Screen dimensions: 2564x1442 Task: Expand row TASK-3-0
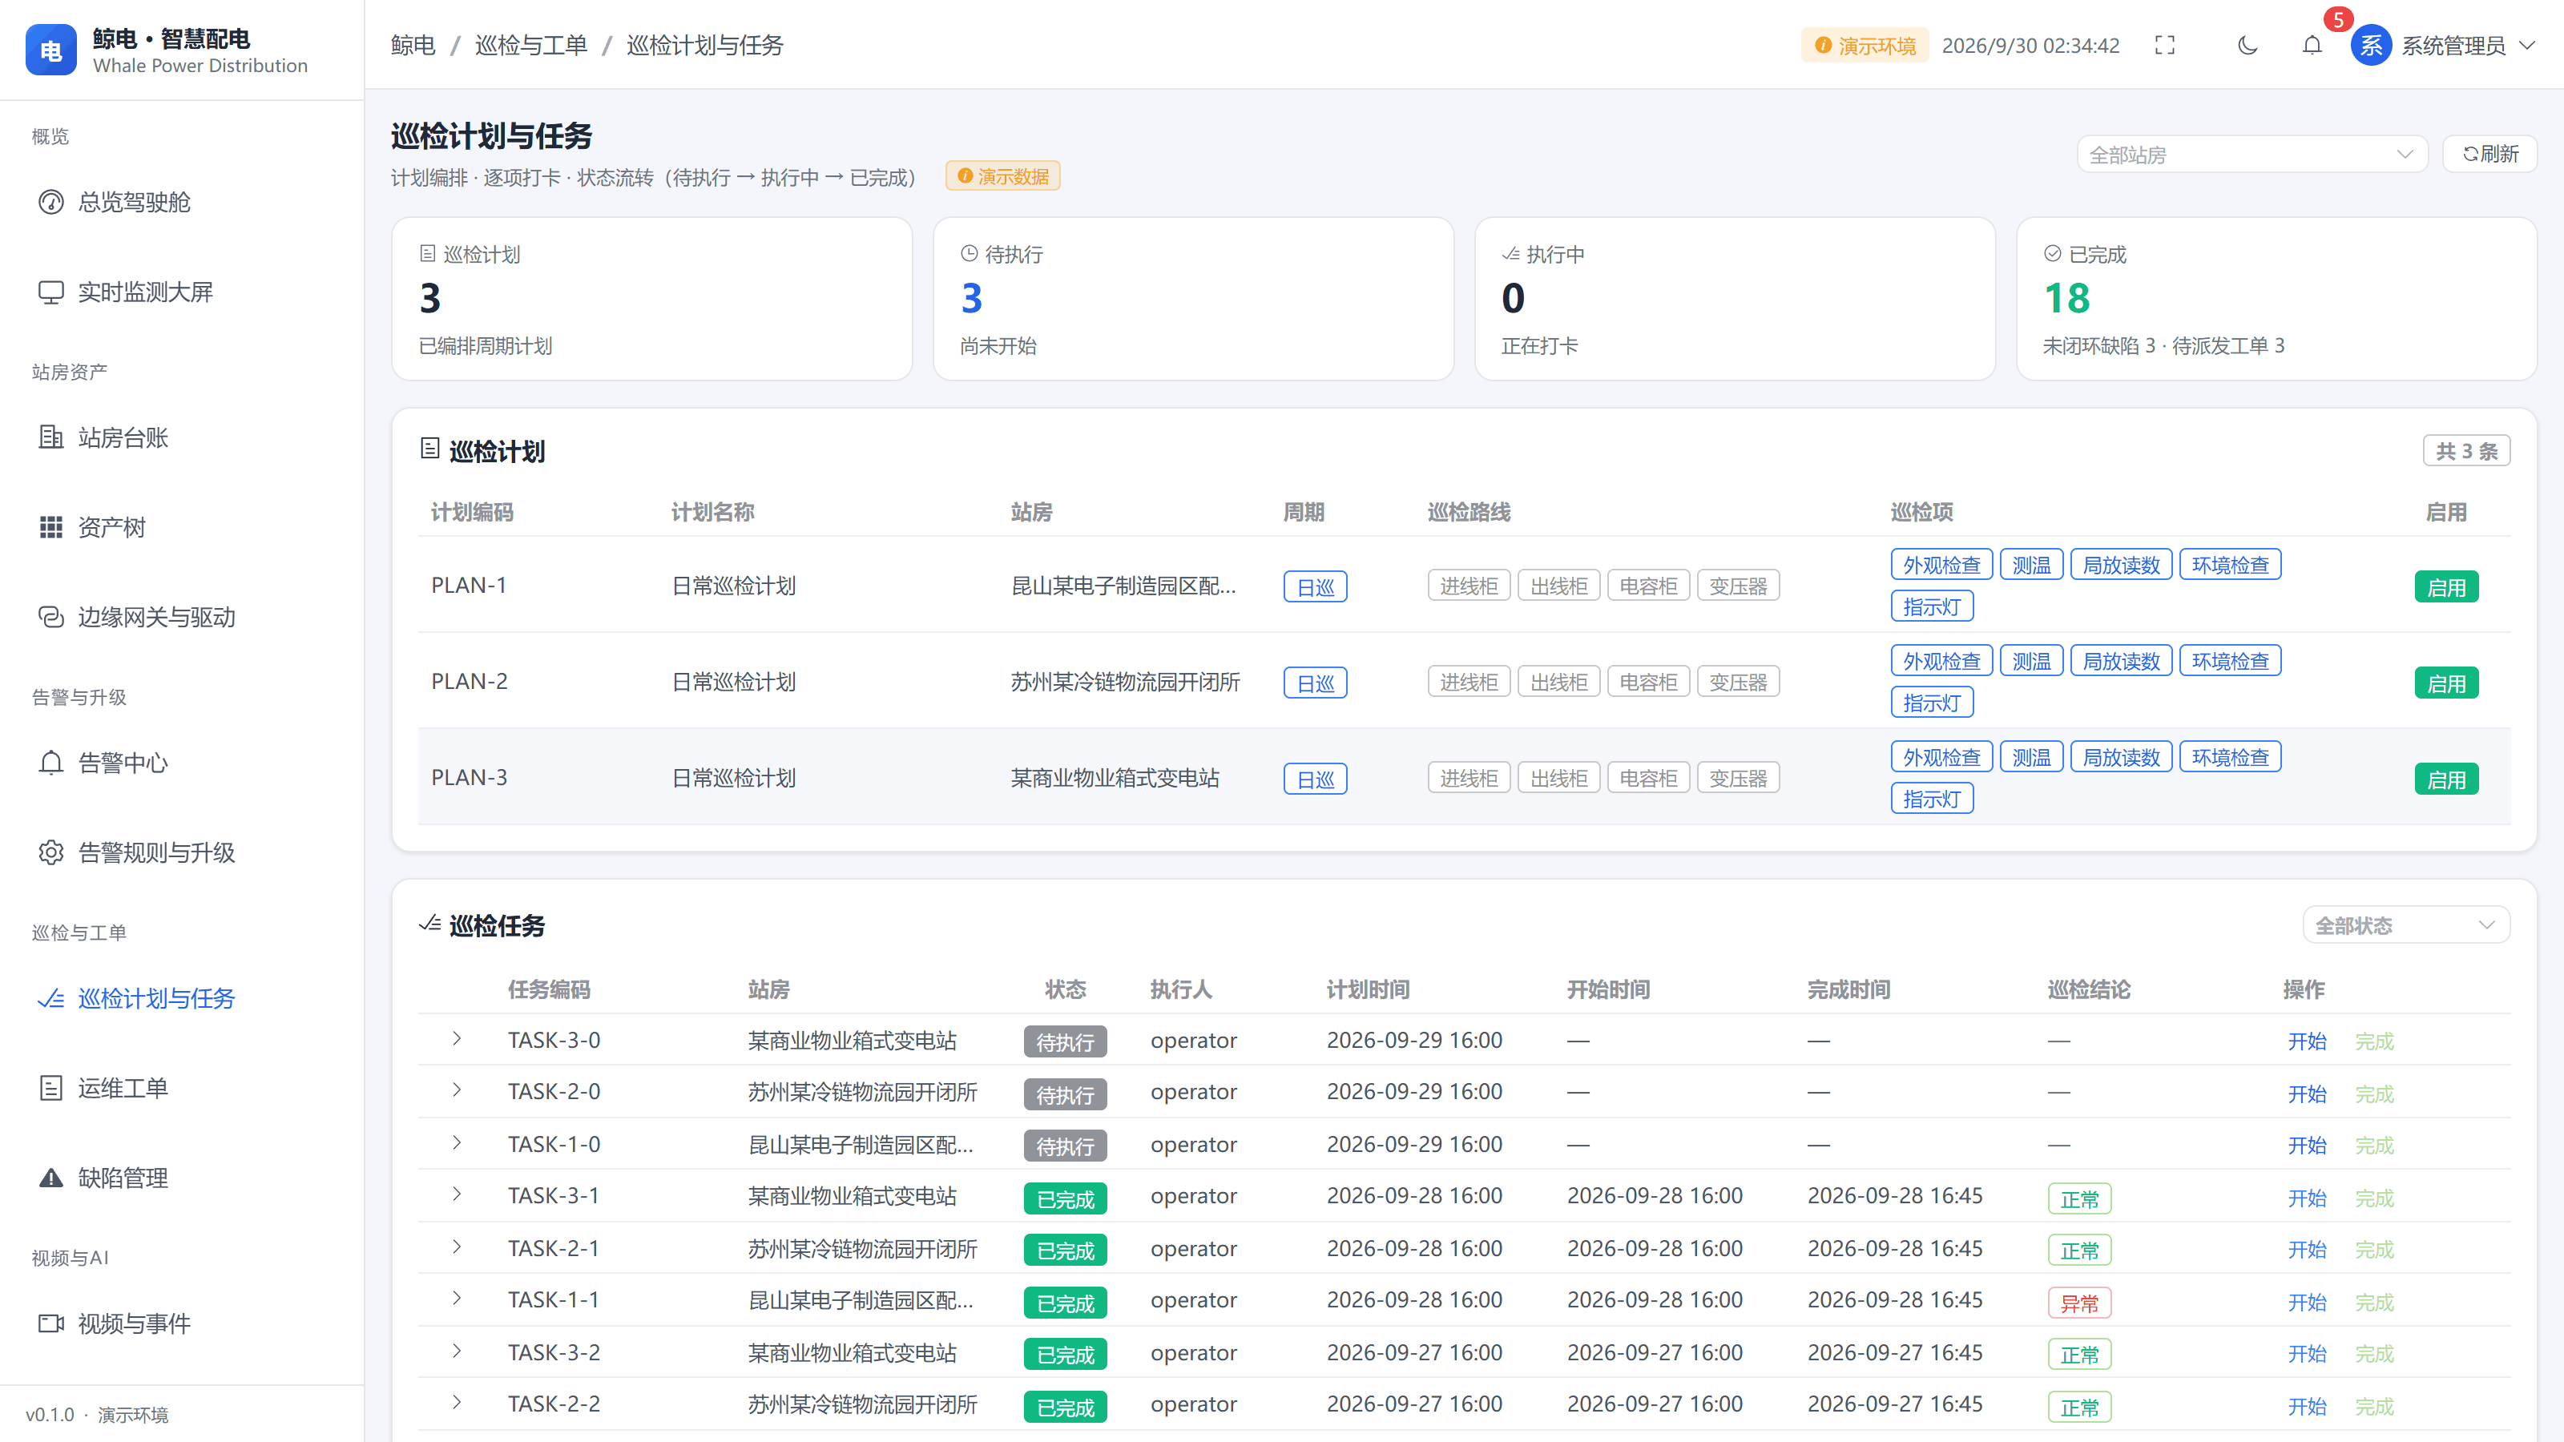click(456, 1039)
